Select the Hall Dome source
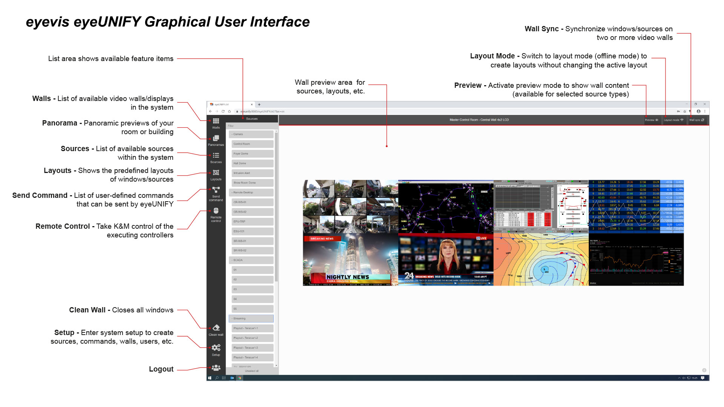Screen dimensions: 724x407 click(252, 164)
